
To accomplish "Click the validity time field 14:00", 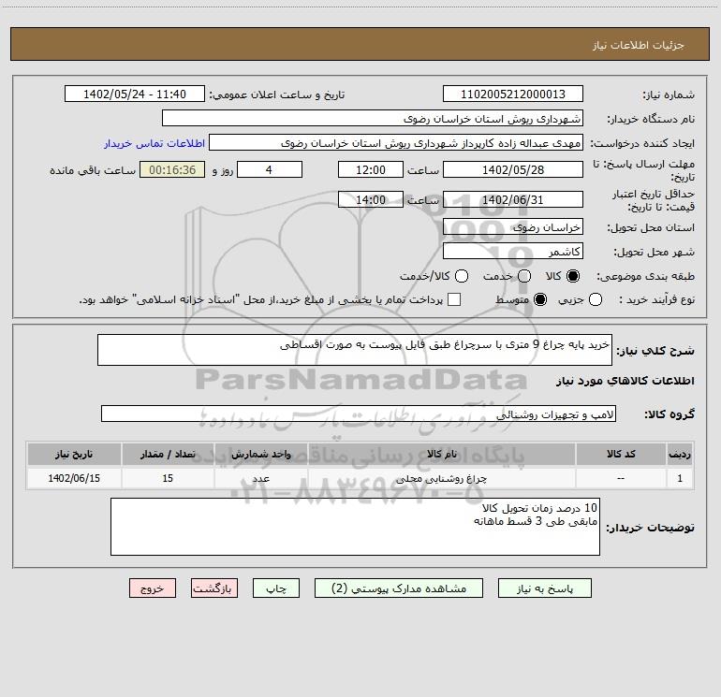I will tap(370, 200).
